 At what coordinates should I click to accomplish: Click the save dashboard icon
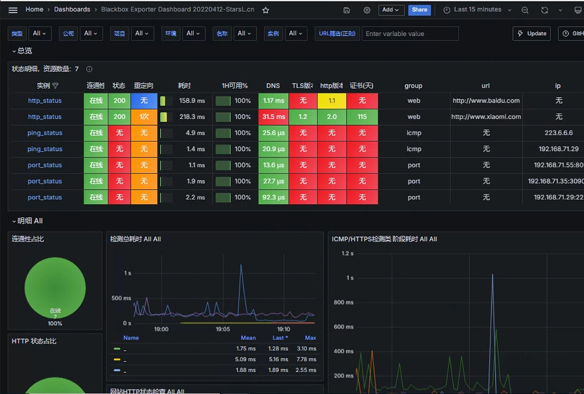[346, 10]
